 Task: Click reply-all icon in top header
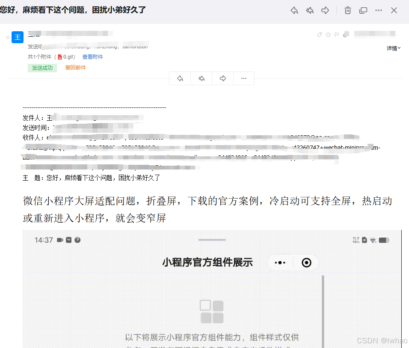(310, 10)
